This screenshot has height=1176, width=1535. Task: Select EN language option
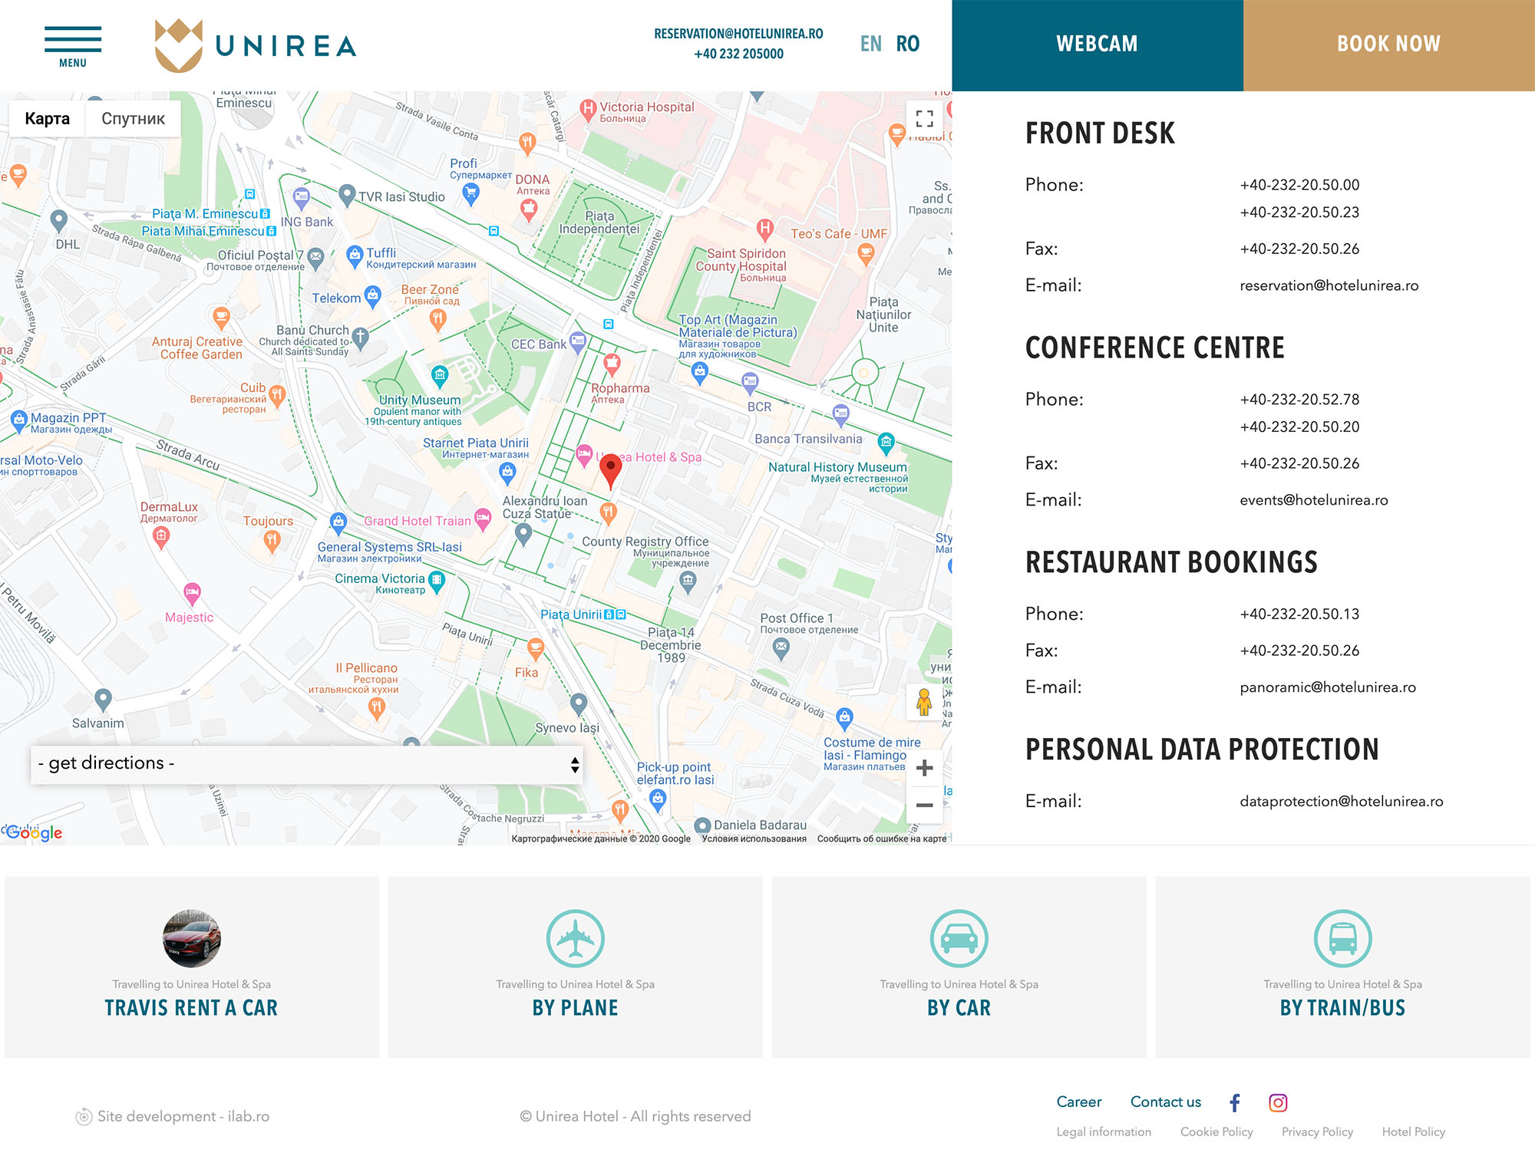(x=870, y=43)
